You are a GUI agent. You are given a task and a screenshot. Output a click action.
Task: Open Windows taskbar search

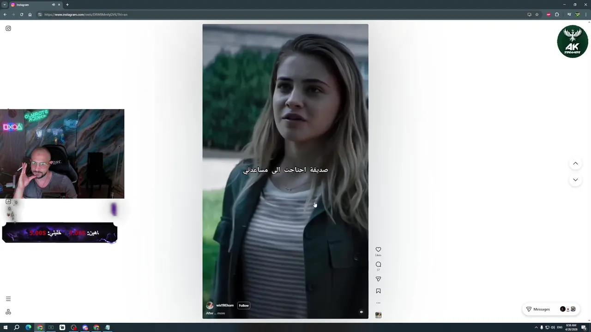point(17,327)
